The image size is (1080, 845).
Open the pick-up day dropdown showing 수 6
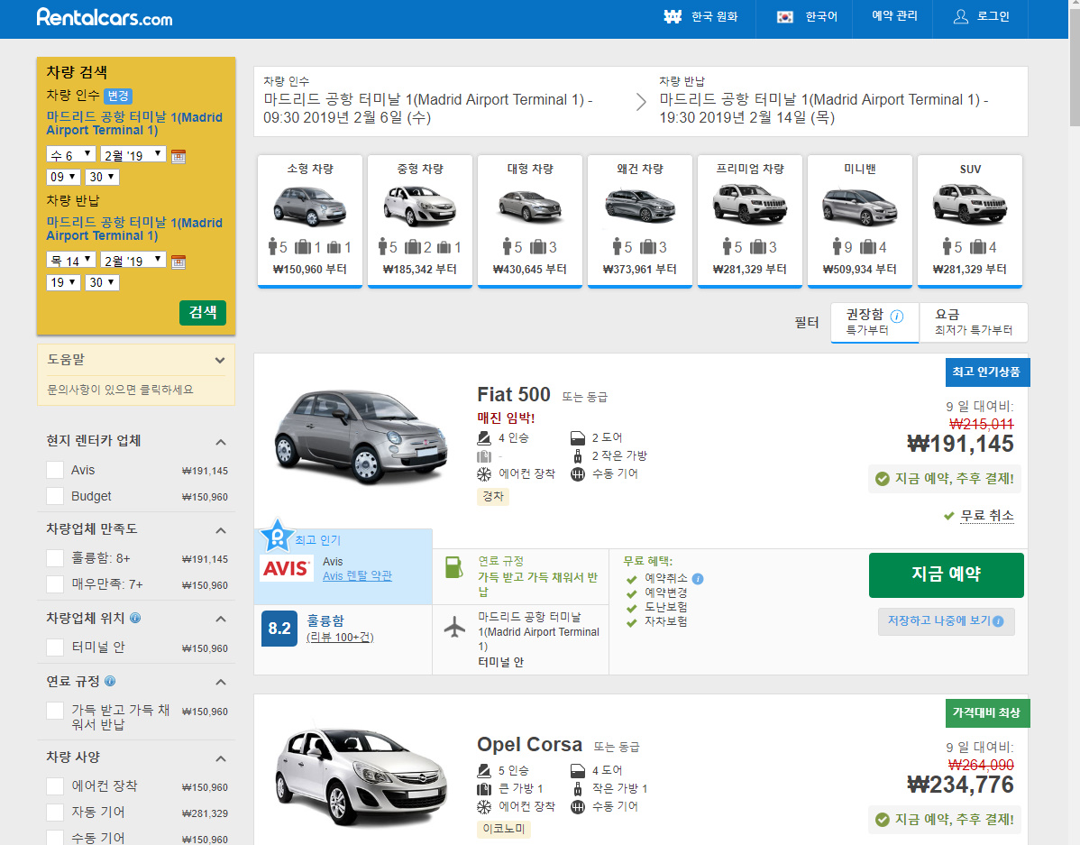click(x=71, y=154)
